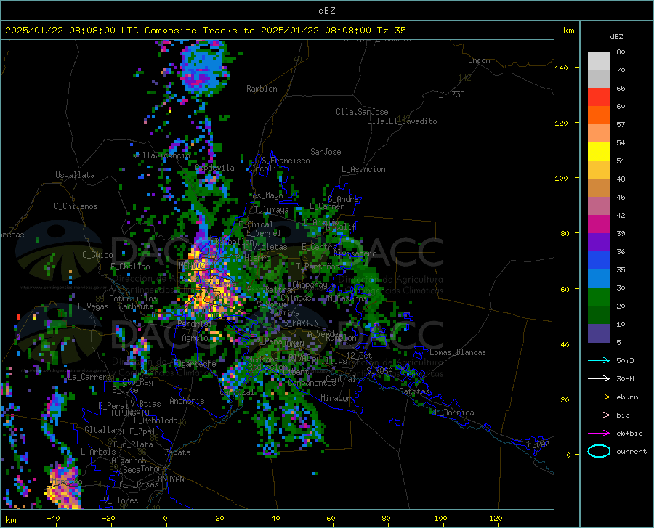Screen dimensions: 654x528
Task: Click the 'Agrelo' map label
Action: coord(195,338)
